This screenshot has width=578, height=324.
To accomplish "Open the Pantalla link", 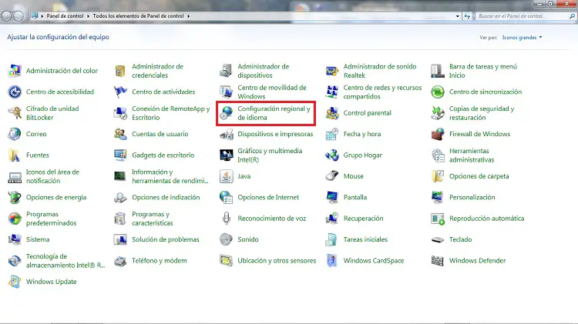I will tap(355, 197).
